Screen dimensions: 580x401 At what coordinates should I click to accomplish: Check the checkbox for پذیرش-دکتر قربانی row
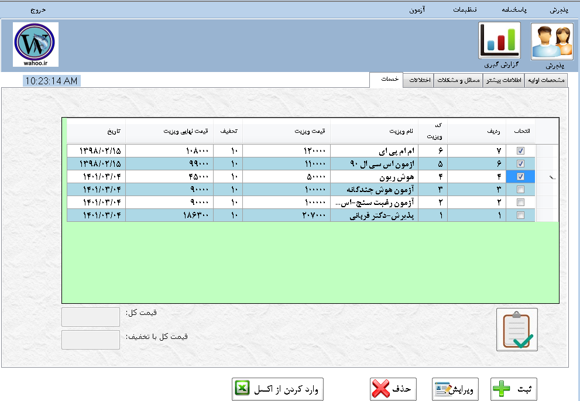[520, 215]
